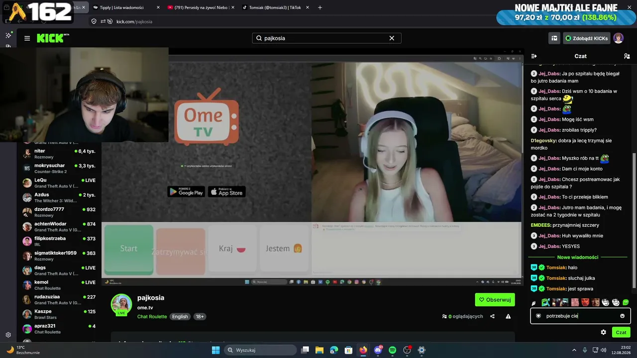Open rudazuziaa's channel

[60, 299]
